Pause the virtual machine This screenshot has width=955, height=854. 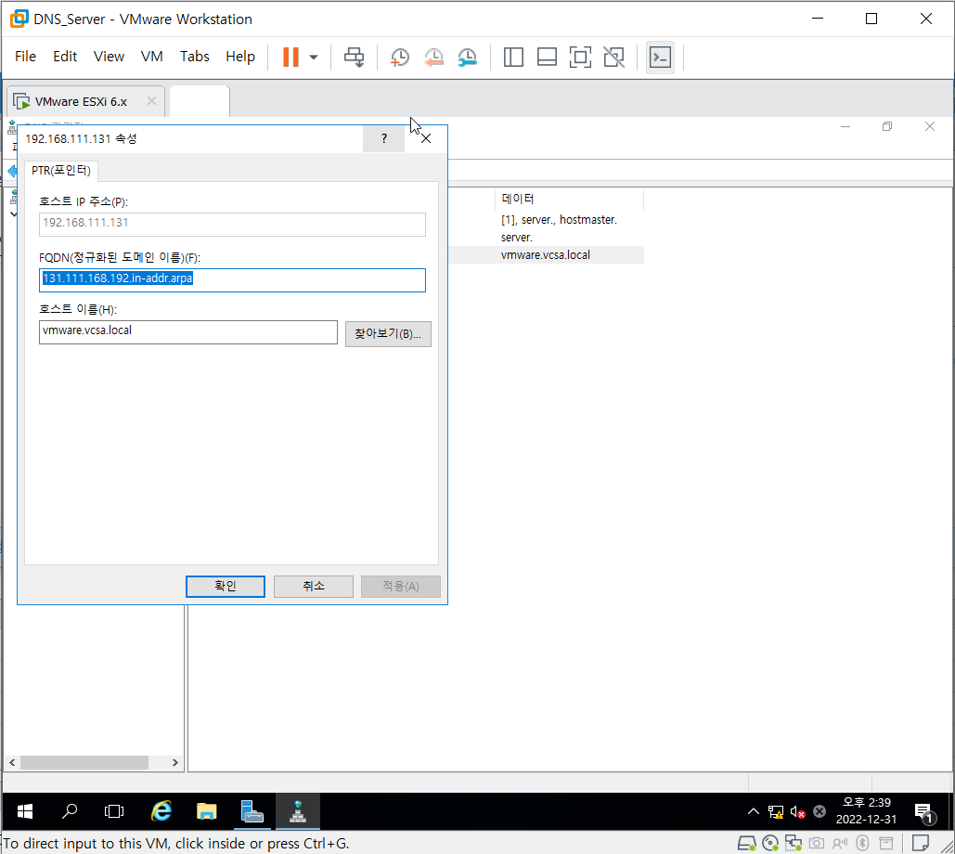290,58
